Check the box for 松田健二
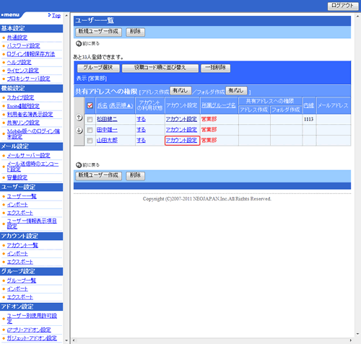 coord(90,119)
